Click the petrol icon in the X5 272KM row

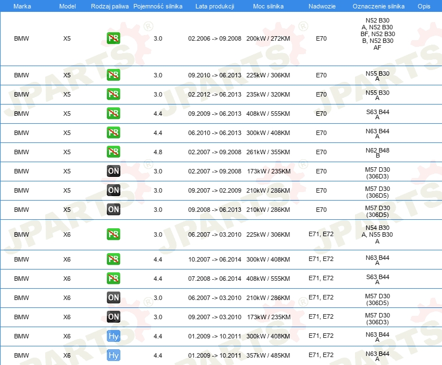[x=113, y=38]
